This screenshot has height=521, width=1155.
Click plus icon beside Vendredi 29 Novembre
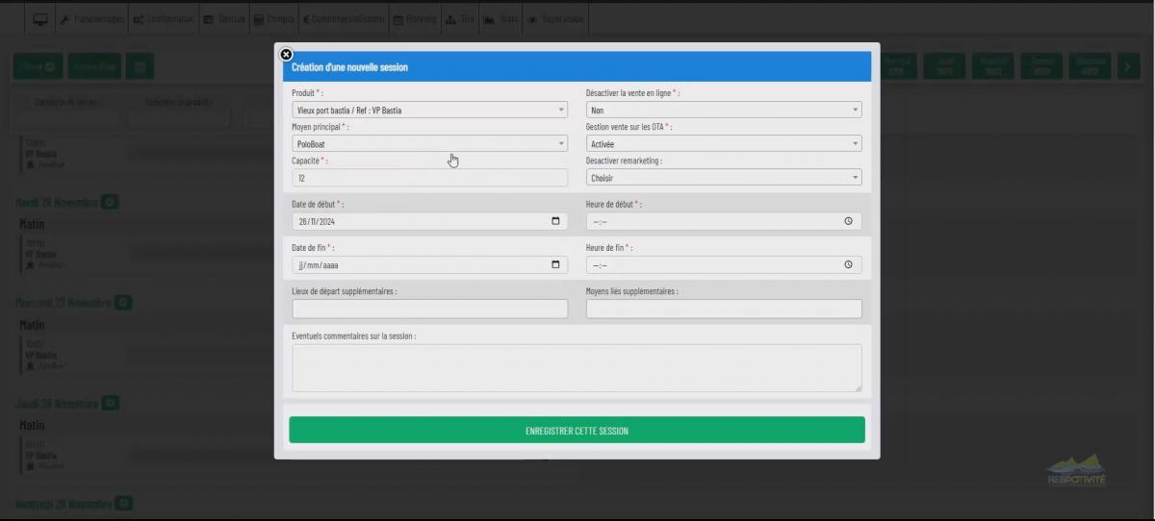click(x=124, y=503)
